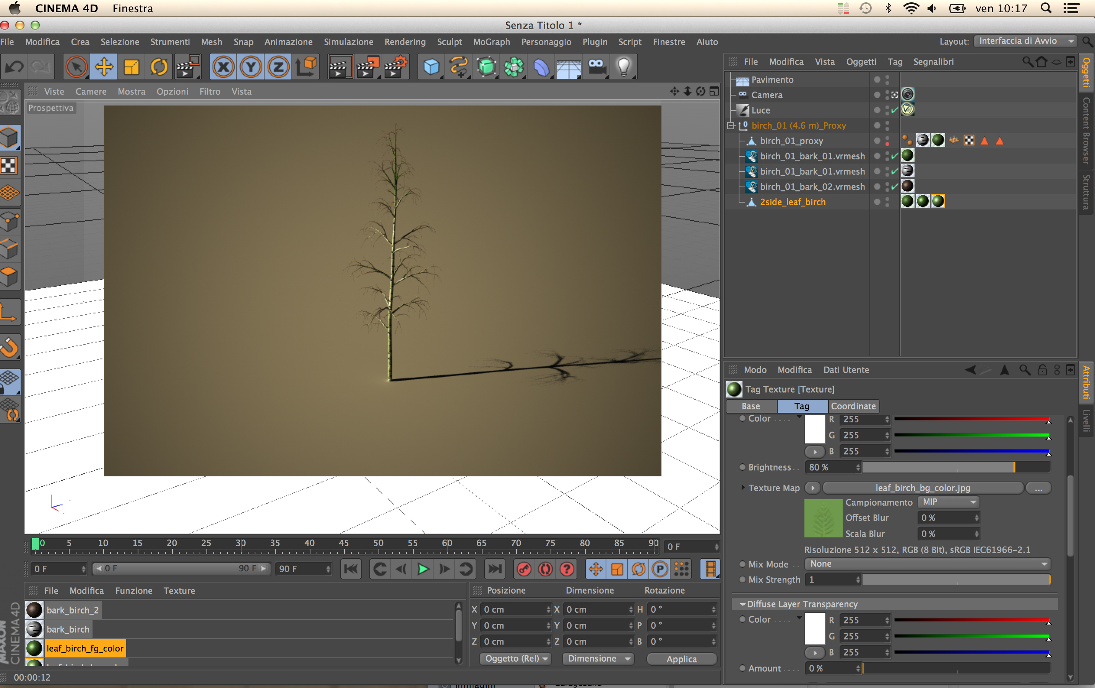Add a Cube primitive object
The image size is (1095, 688).
tap(431, 67)
